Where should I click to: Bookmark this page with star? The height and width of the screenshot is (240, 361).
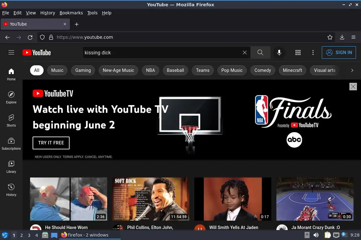click(330, 37)
